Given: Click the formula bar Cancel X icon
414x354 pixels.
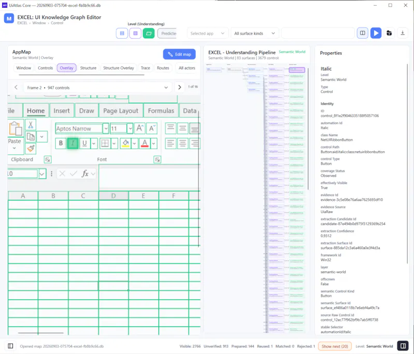Looking at the screenshot, I should [62, 173].
